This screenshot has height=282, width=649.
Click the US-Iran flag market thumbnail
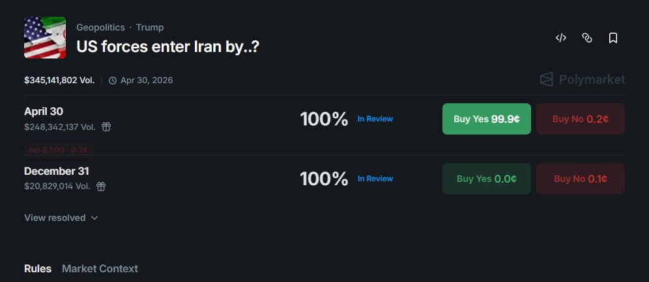click(x=45, y=38)
